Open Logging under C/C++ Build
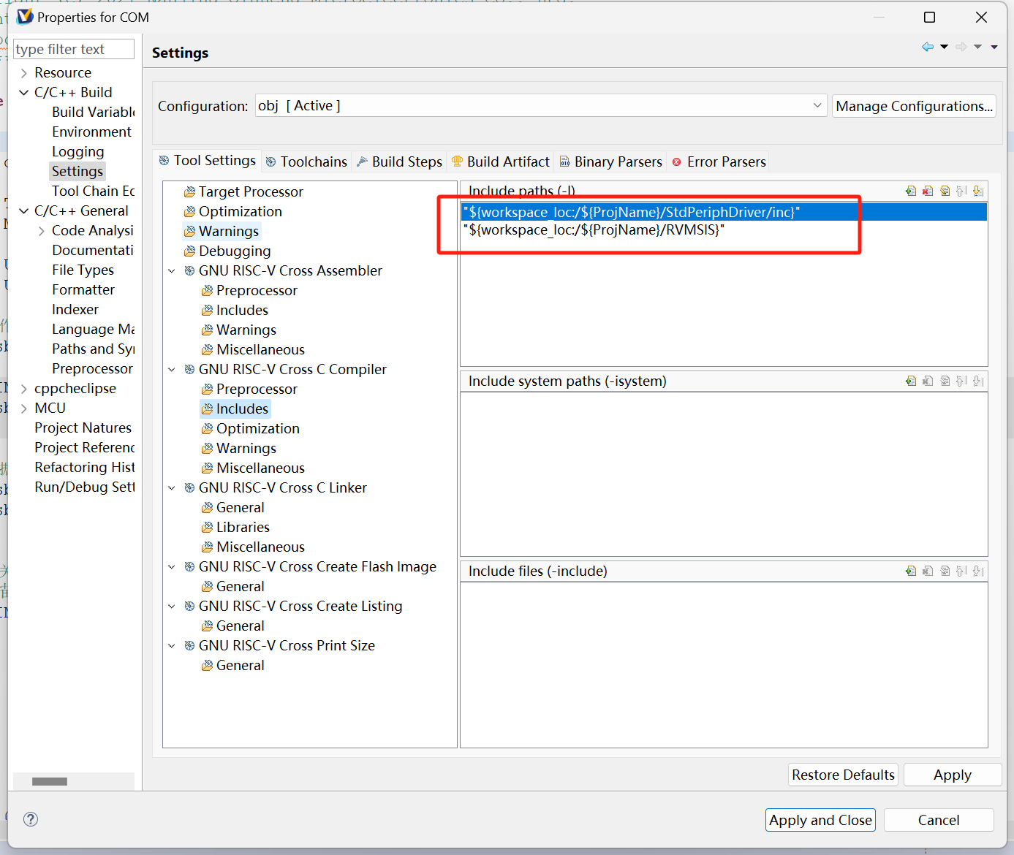Viewport: 1014px width, 855px height. 77,151
